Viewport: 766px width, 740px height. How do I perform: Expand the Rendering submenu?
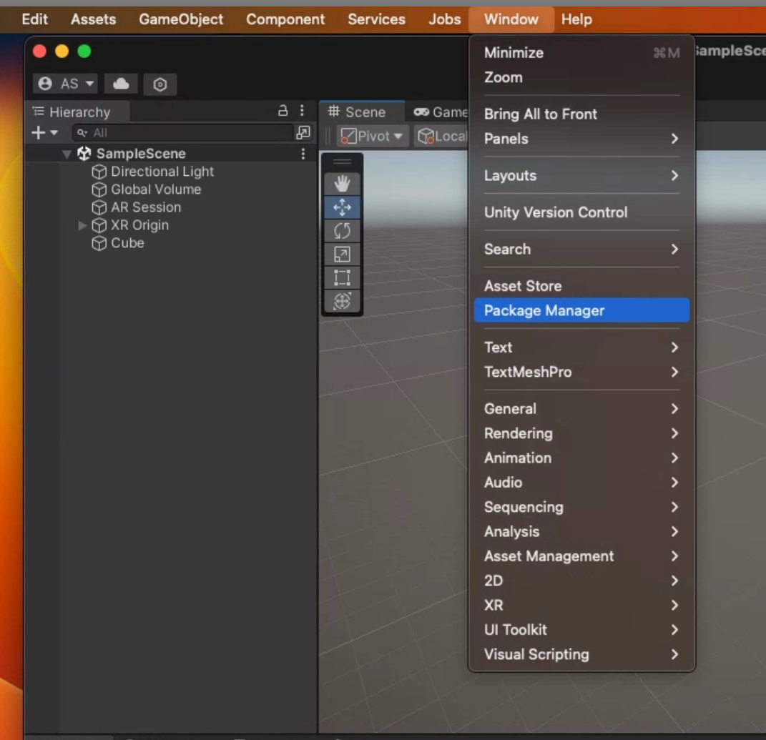pos(581,433)
